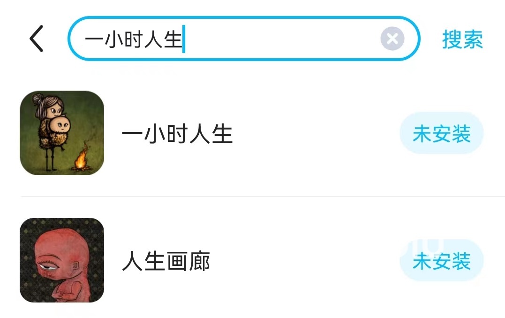Image resolution: width=505 pixels, height=318 pixels.
Task: Select the 一小时人生 title text
Action: [177, 134]
